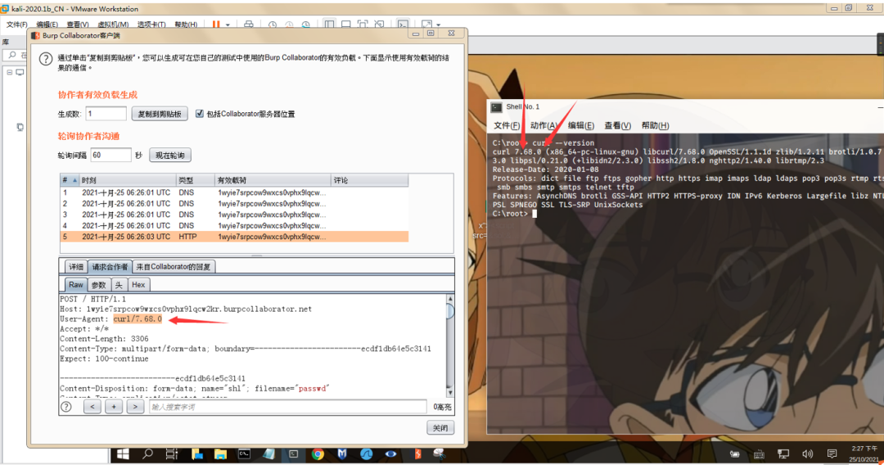Open the VMware 文件(F) menu
Viewport: 884px width, 465px height.
(17, 25)
